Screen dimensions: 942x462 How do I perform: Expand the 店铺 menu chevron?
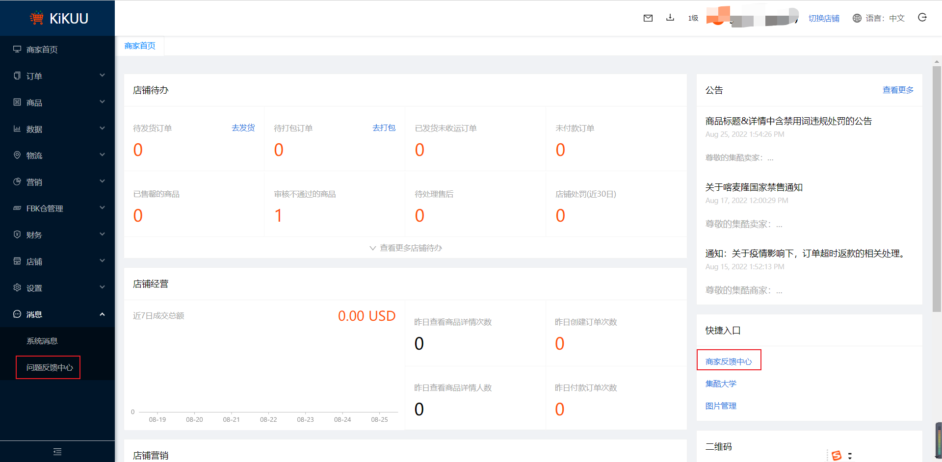[102, 260]
